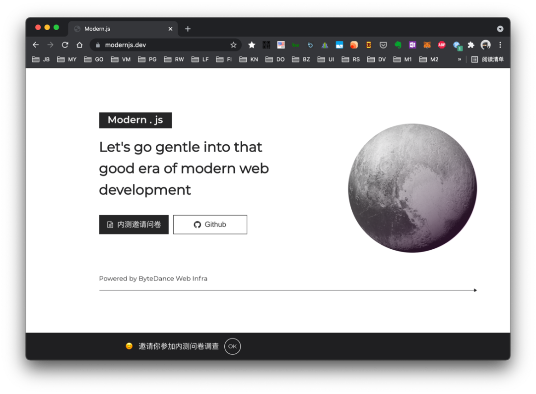Open the Extensions puzzle-piece menu
The width and height of the screenshot is (536, 394).
coord(471,45)
